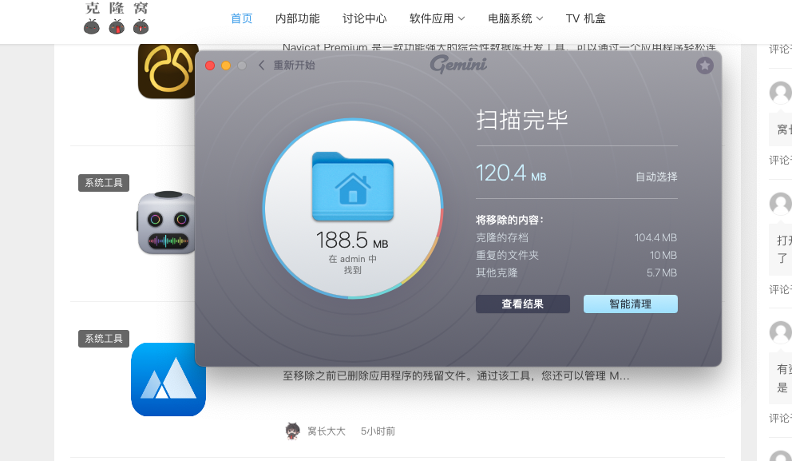792x461 pixels.
Task: Open author 窝长大大 profile link
Action: 327,431
